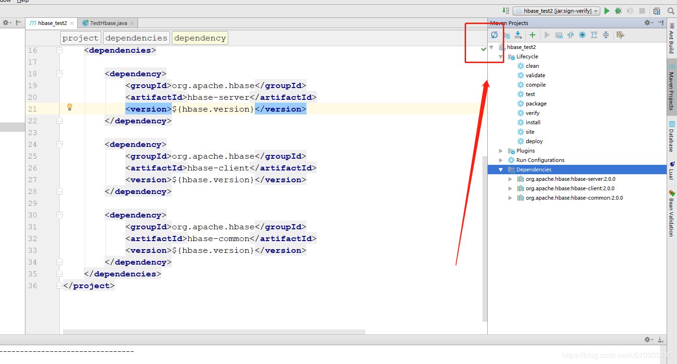Open the Bean Validation side tab
This screenshot has width=677, height=364.
pyautogui.click(x=671, y=213)
